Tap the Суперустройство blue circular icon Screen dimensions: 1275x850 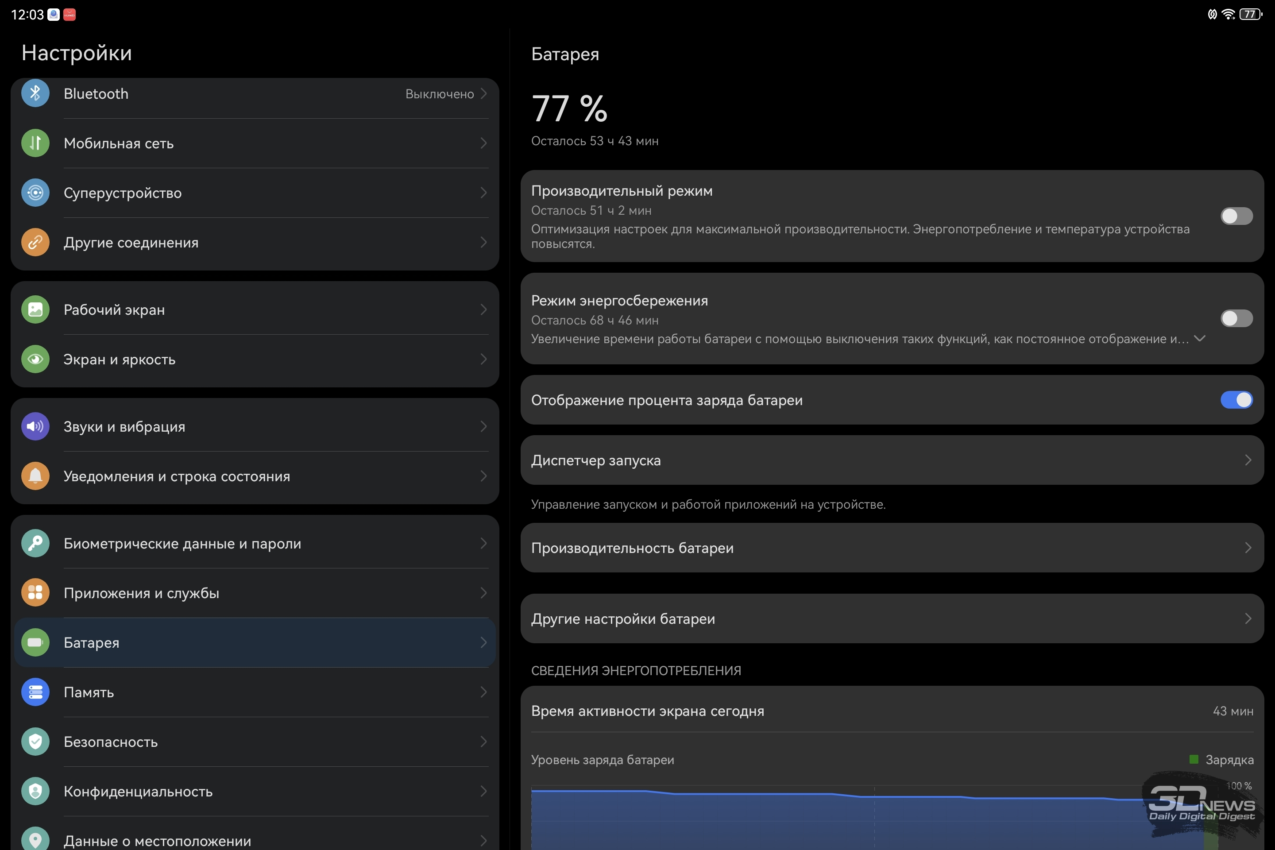point(35,193)
